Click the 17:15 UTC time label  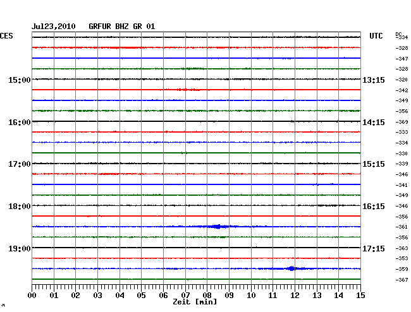374,248
